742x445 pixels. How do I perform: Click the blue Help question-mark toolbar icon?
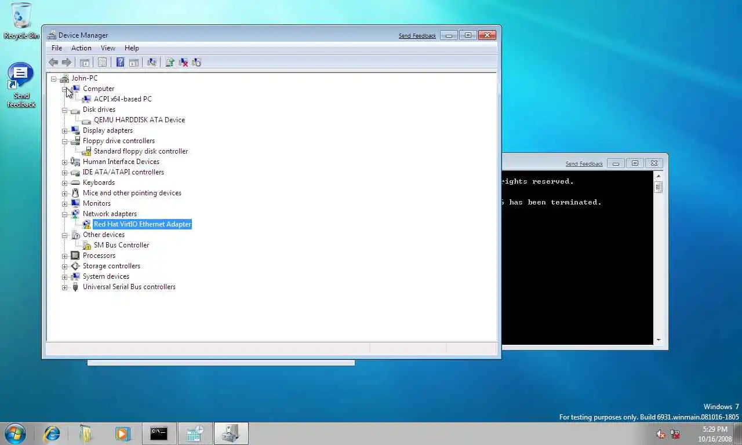[120, 63]
